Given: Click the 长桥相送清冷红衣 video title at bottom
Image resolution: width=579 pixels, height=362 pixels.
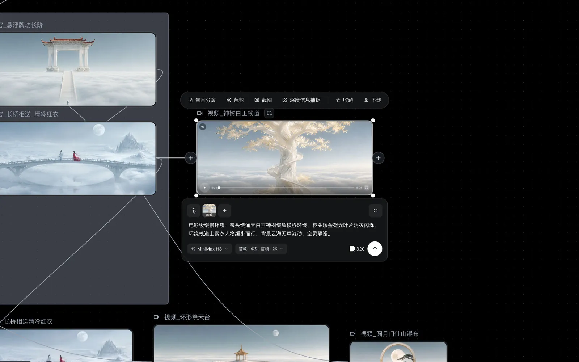Looking at the screenshot, I should (26, 321).
